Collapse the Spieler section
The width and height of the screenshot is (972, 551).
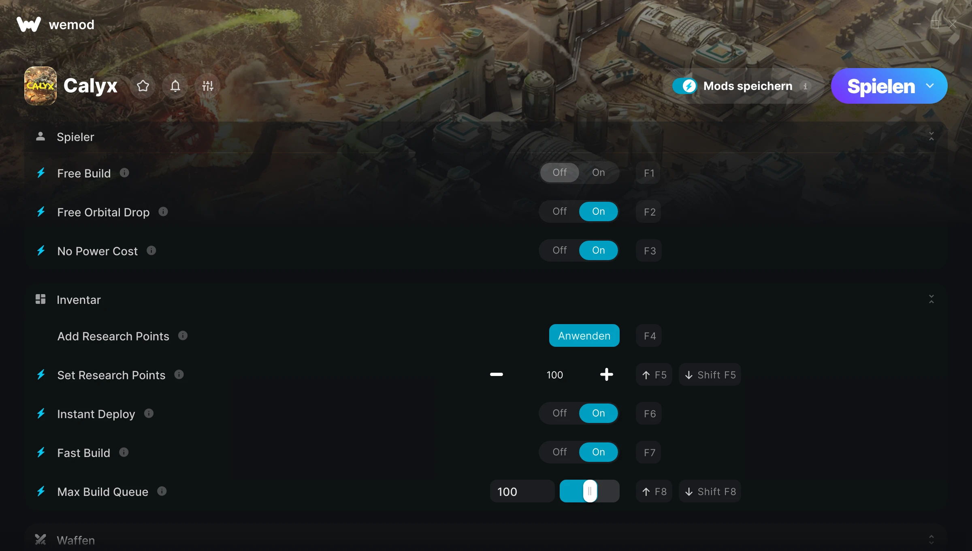tap(931, 137)
